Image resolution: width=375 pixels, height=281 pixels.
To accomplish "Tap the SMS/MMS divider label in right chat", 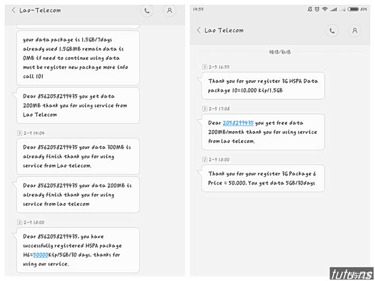I will tap(280, 52).
